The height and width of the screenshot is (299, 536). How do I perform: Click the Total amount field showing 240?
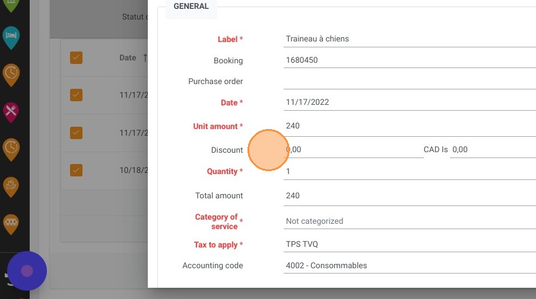point(410,196)
